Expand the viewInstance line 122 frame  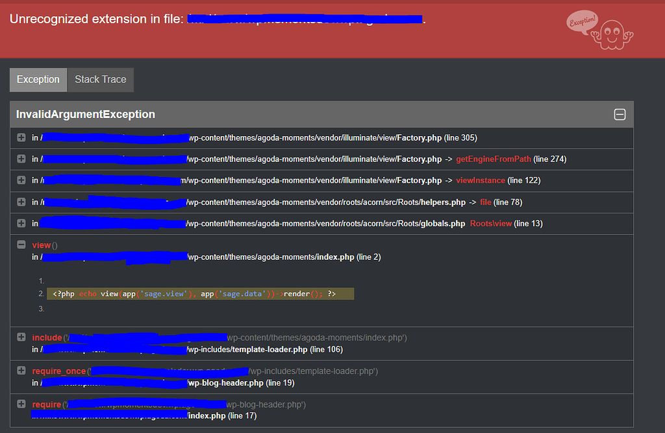[21, 180]
